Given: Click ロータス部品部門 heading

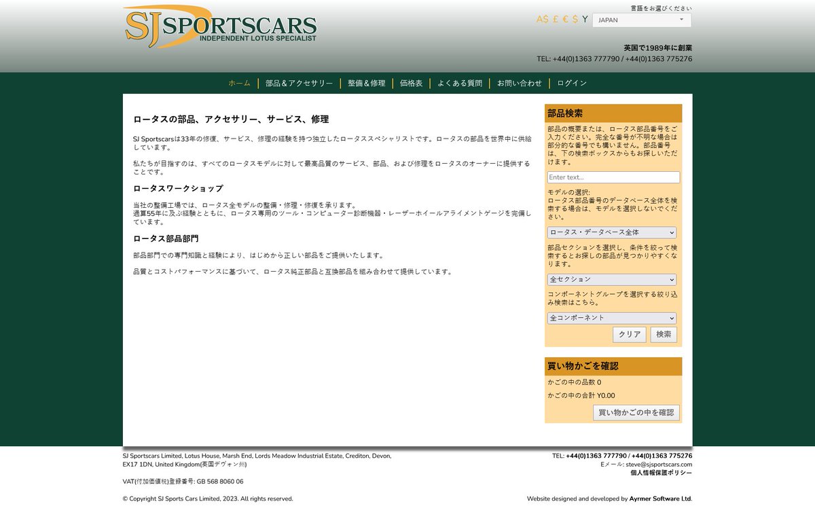Looking at the screenshot, I should (166, 238).
